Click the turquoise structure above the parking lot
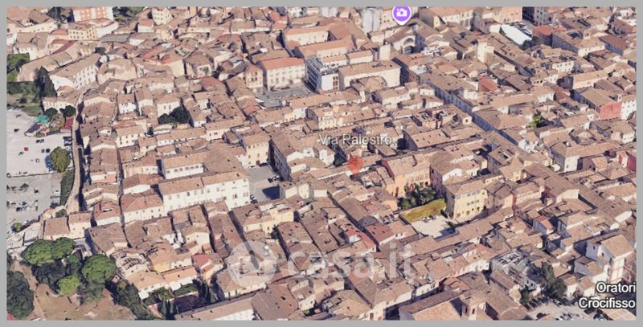 pyautogui.click(x=41, y=119)
